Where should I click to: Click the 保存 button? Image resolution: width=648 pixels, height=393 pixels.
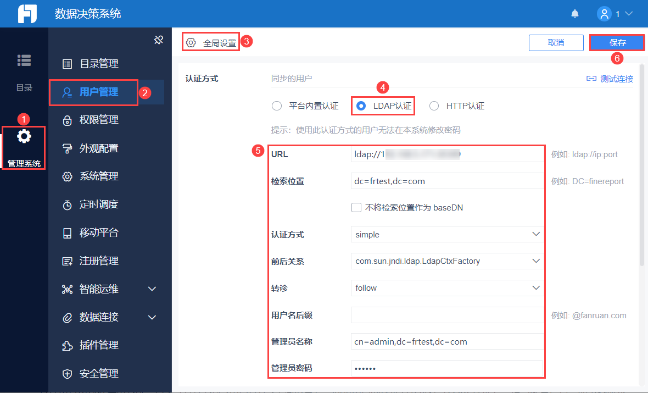click(x=617, y=43)
